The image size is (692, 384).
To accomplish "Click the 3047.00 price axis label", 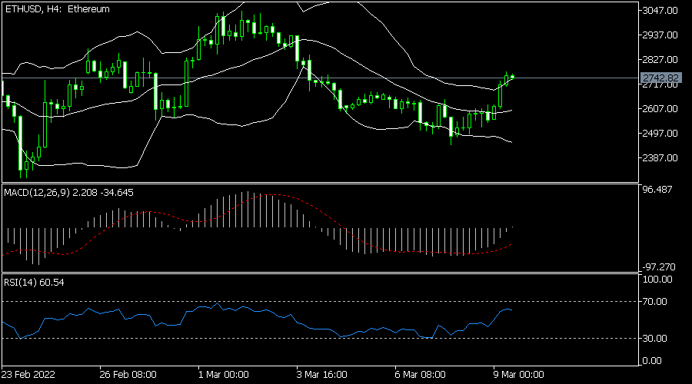I will click(x=660, y=10).
